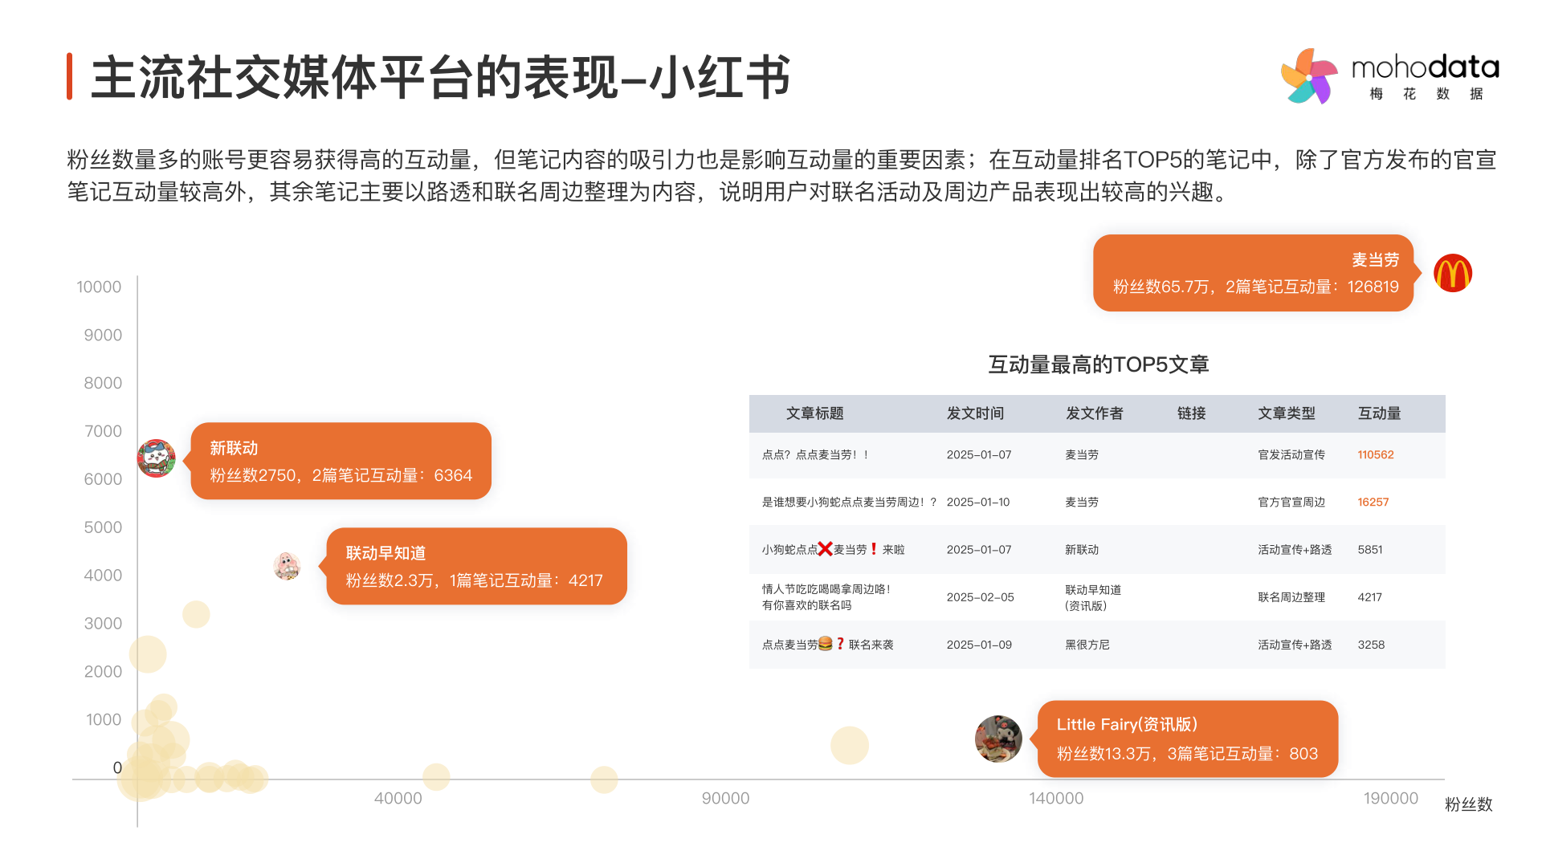Click the mohodata wordmark text
Image resolution: width=1542 pixels, height=867 pixels.
coord(1425,67)
